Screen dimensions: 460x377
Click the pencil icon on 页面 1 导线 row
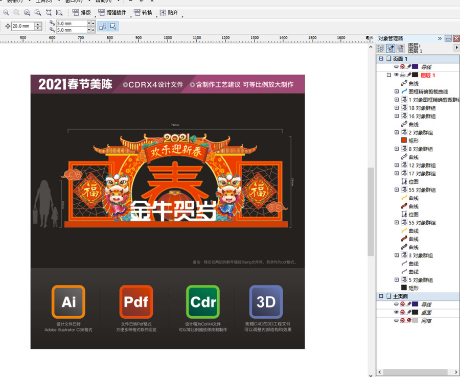pos(409,67)
